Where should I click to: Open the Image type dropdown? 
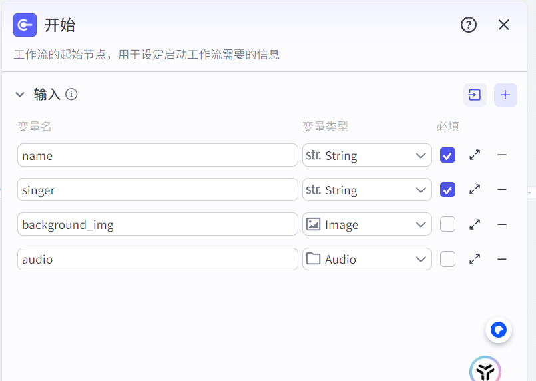click(367, 224)
